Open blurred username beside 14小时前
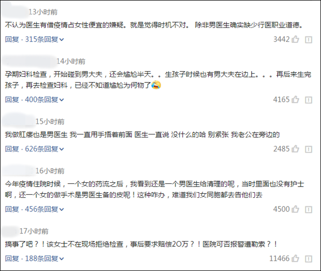321x271 pixels. point(28,61)
